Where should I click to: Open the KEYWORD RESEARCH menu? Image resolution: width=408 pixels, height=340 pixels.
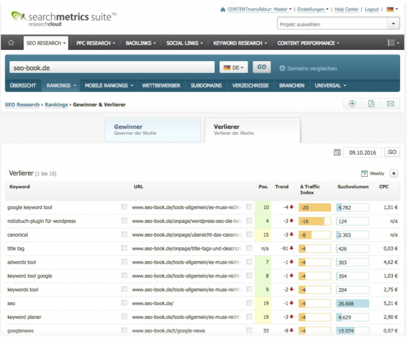[240, 43]
